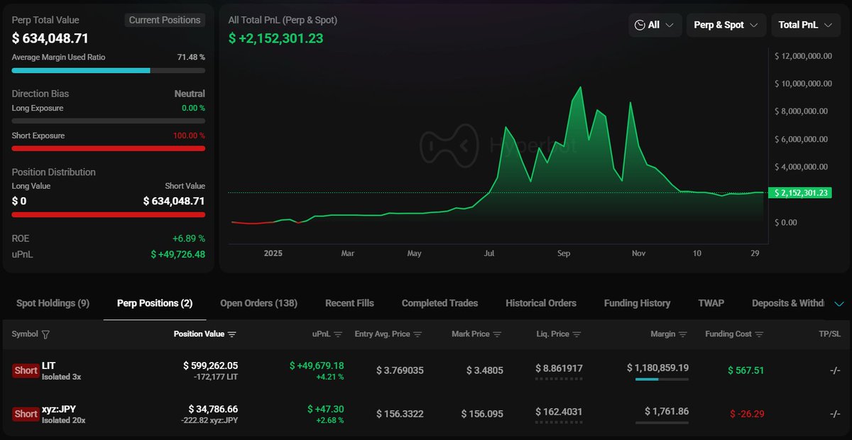Click the green PnL value marker on chart
The image size is (852, 440).
(802, 192)
